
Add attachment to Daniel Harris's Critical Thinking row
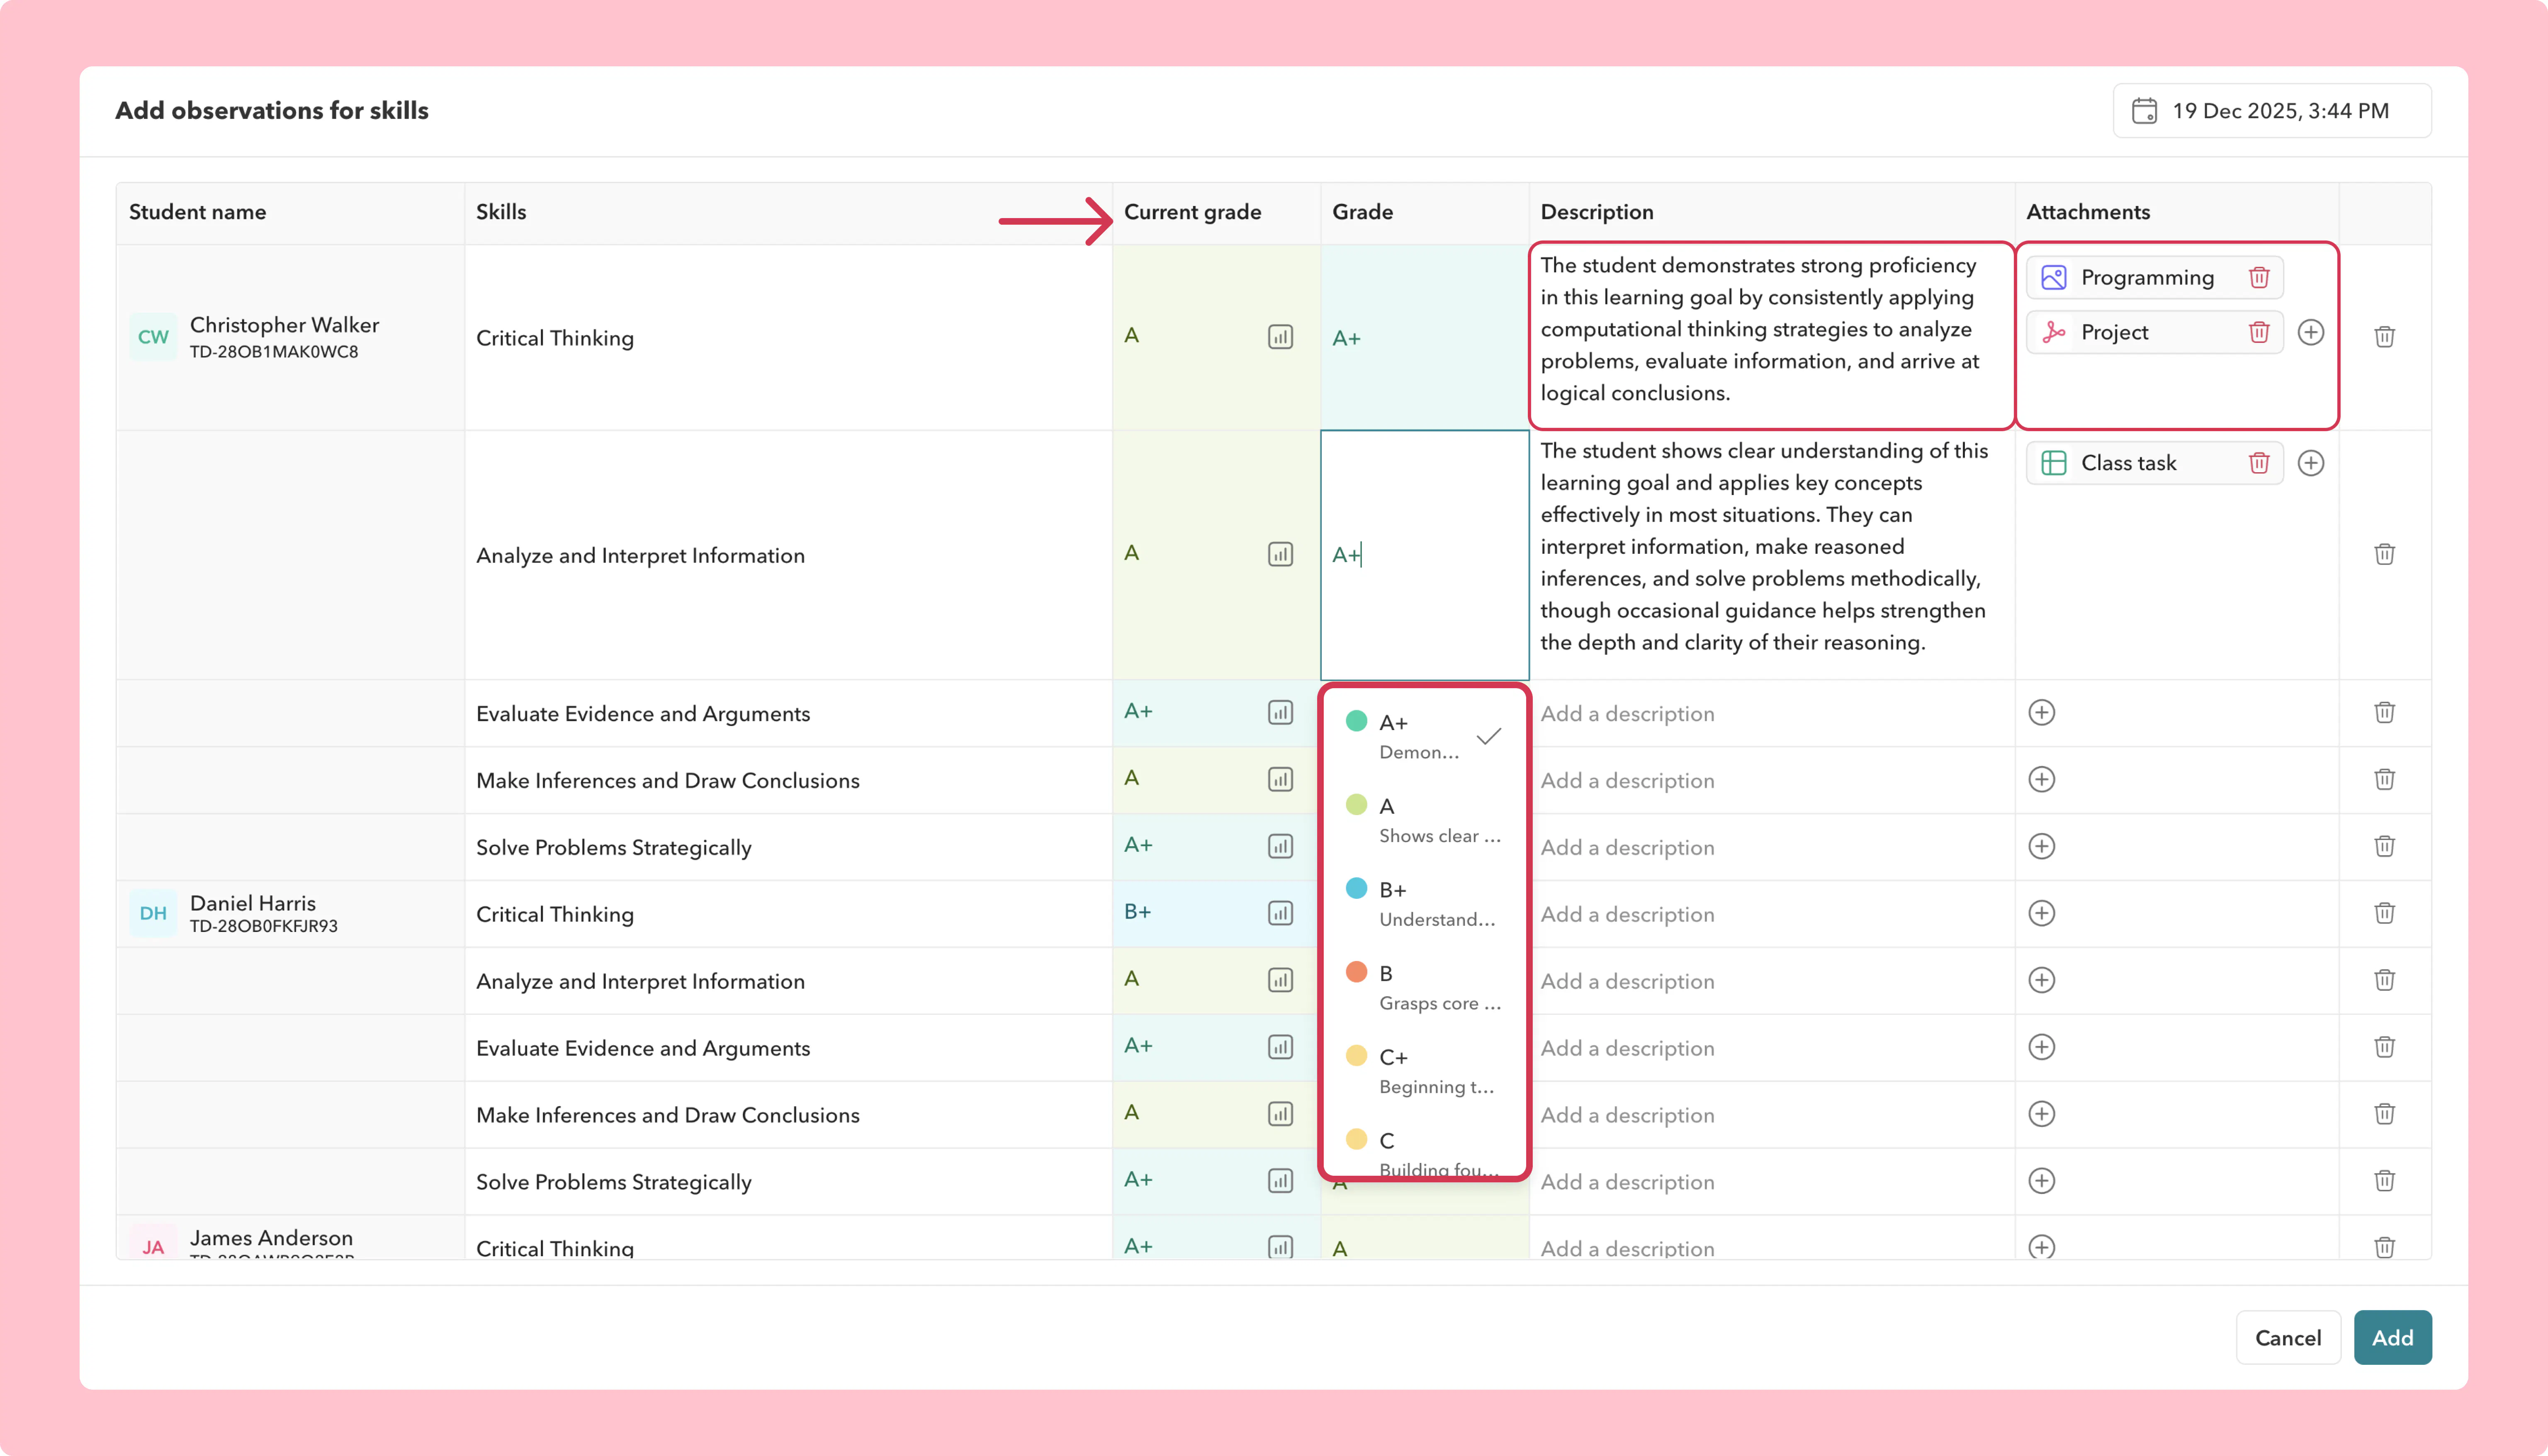2042,913
